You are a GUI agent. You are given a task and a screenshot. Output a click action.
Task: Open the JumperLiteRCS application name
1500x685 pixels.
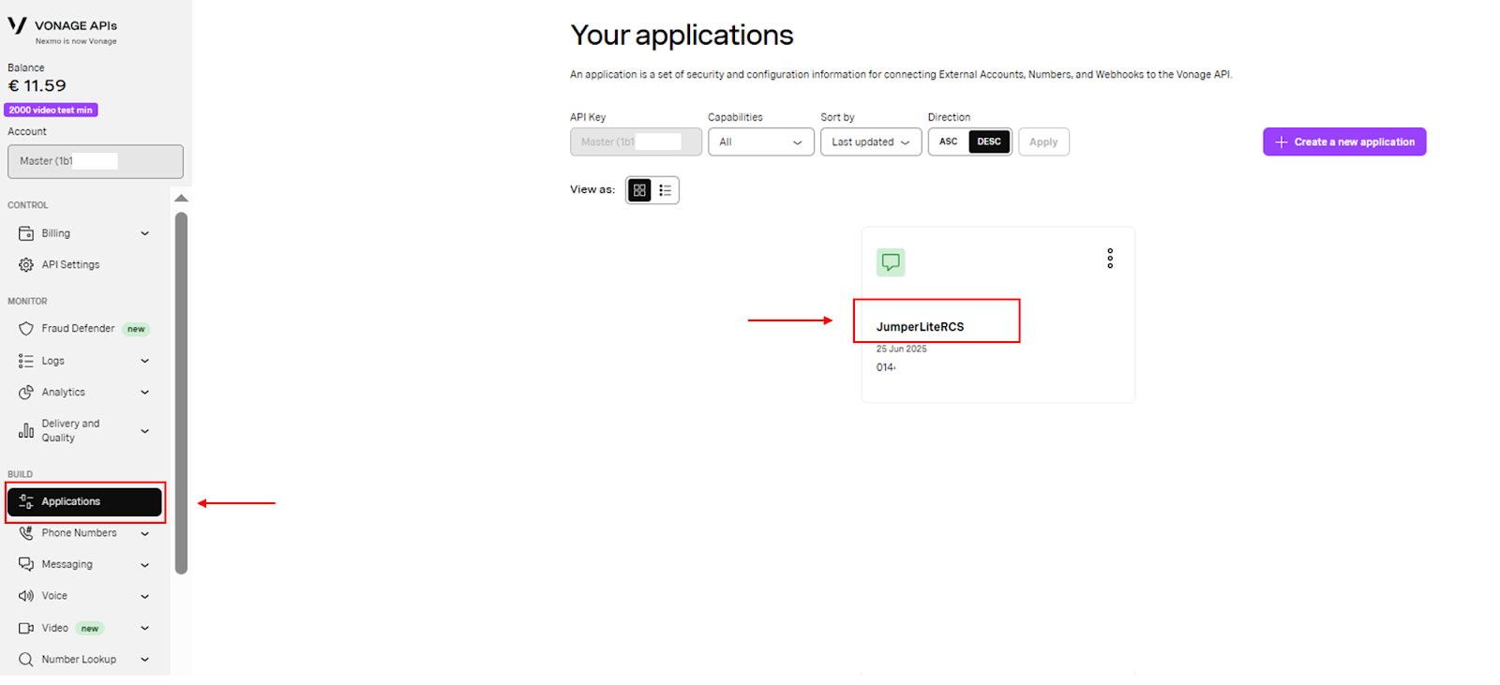tap(920, 327)
